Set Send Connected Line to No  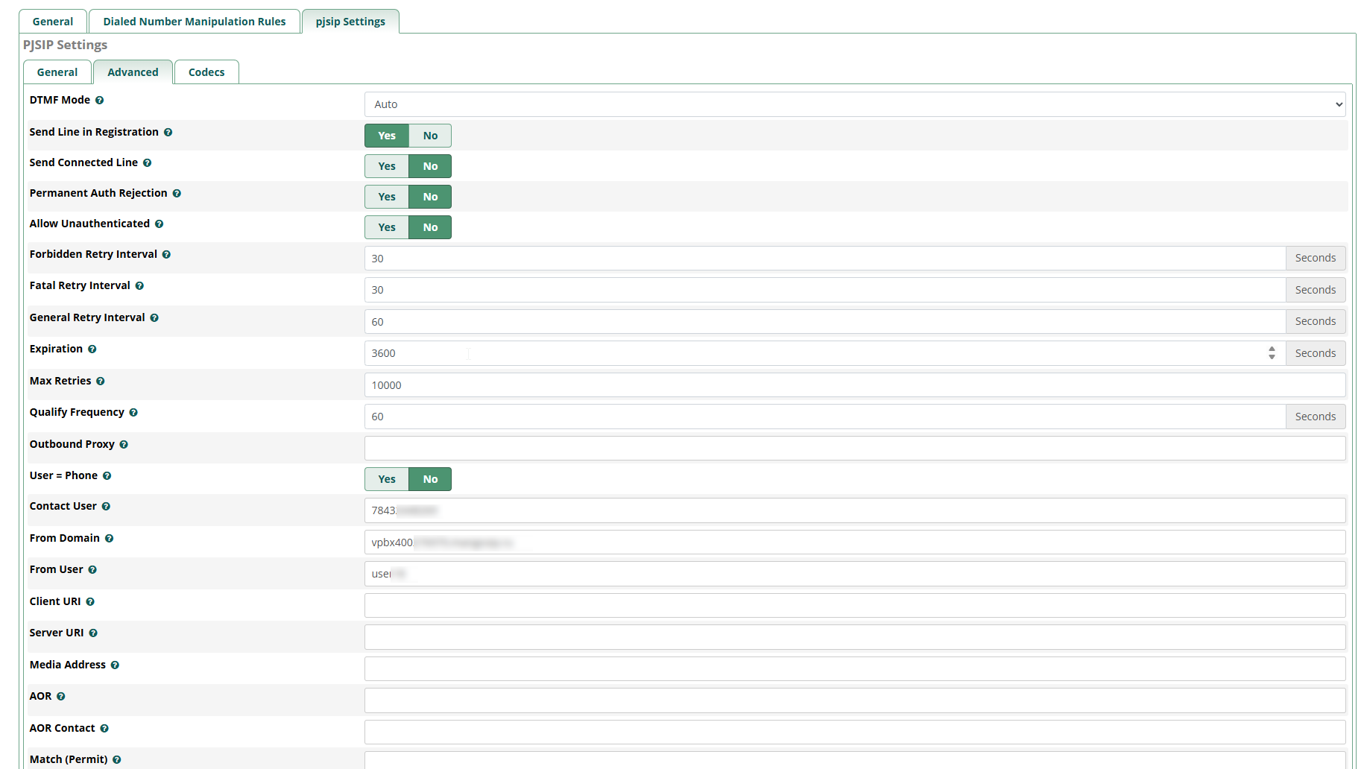[x=430, y=166]
